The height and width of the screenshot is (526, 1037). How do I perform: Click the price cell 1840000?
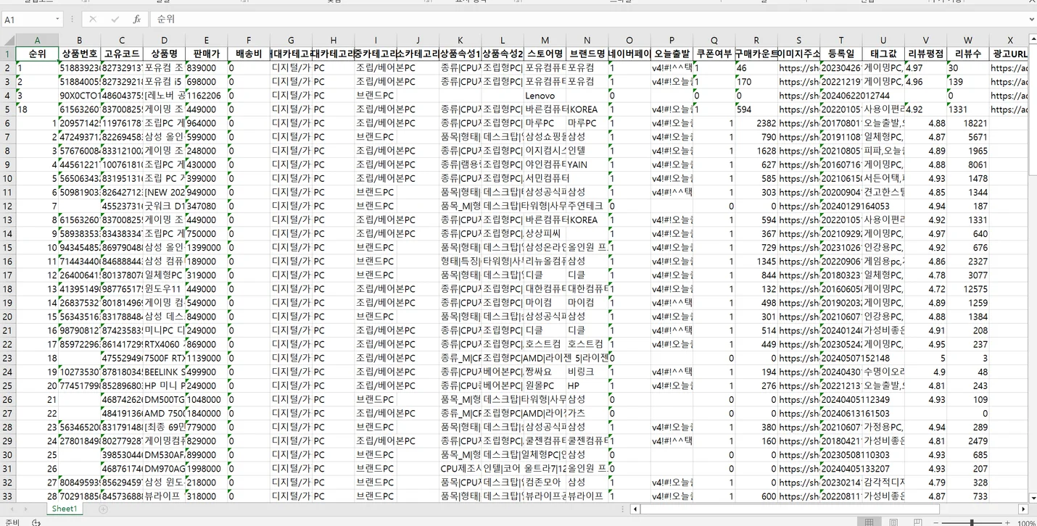click(x=206, y=413)
